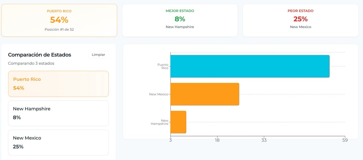Viewport: 363px width, 160px height.
Task: Click the large orange 54% value
Action: click(x=59, y=20)
